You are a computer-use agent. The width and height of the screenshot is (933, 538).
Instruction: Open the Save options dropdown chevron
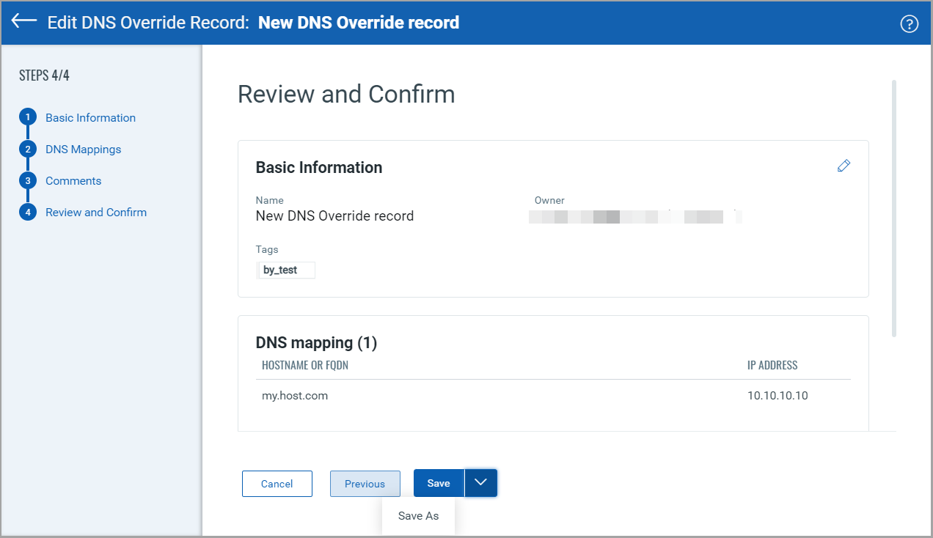coord(481,483)
